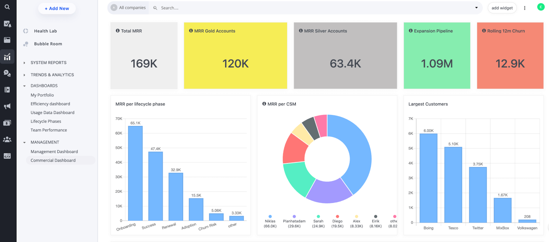The height and width of the screenshot is (242, 549).
Task: Open the analytics bar-chart icon in sidebar
Action: [x=7, y=57]
